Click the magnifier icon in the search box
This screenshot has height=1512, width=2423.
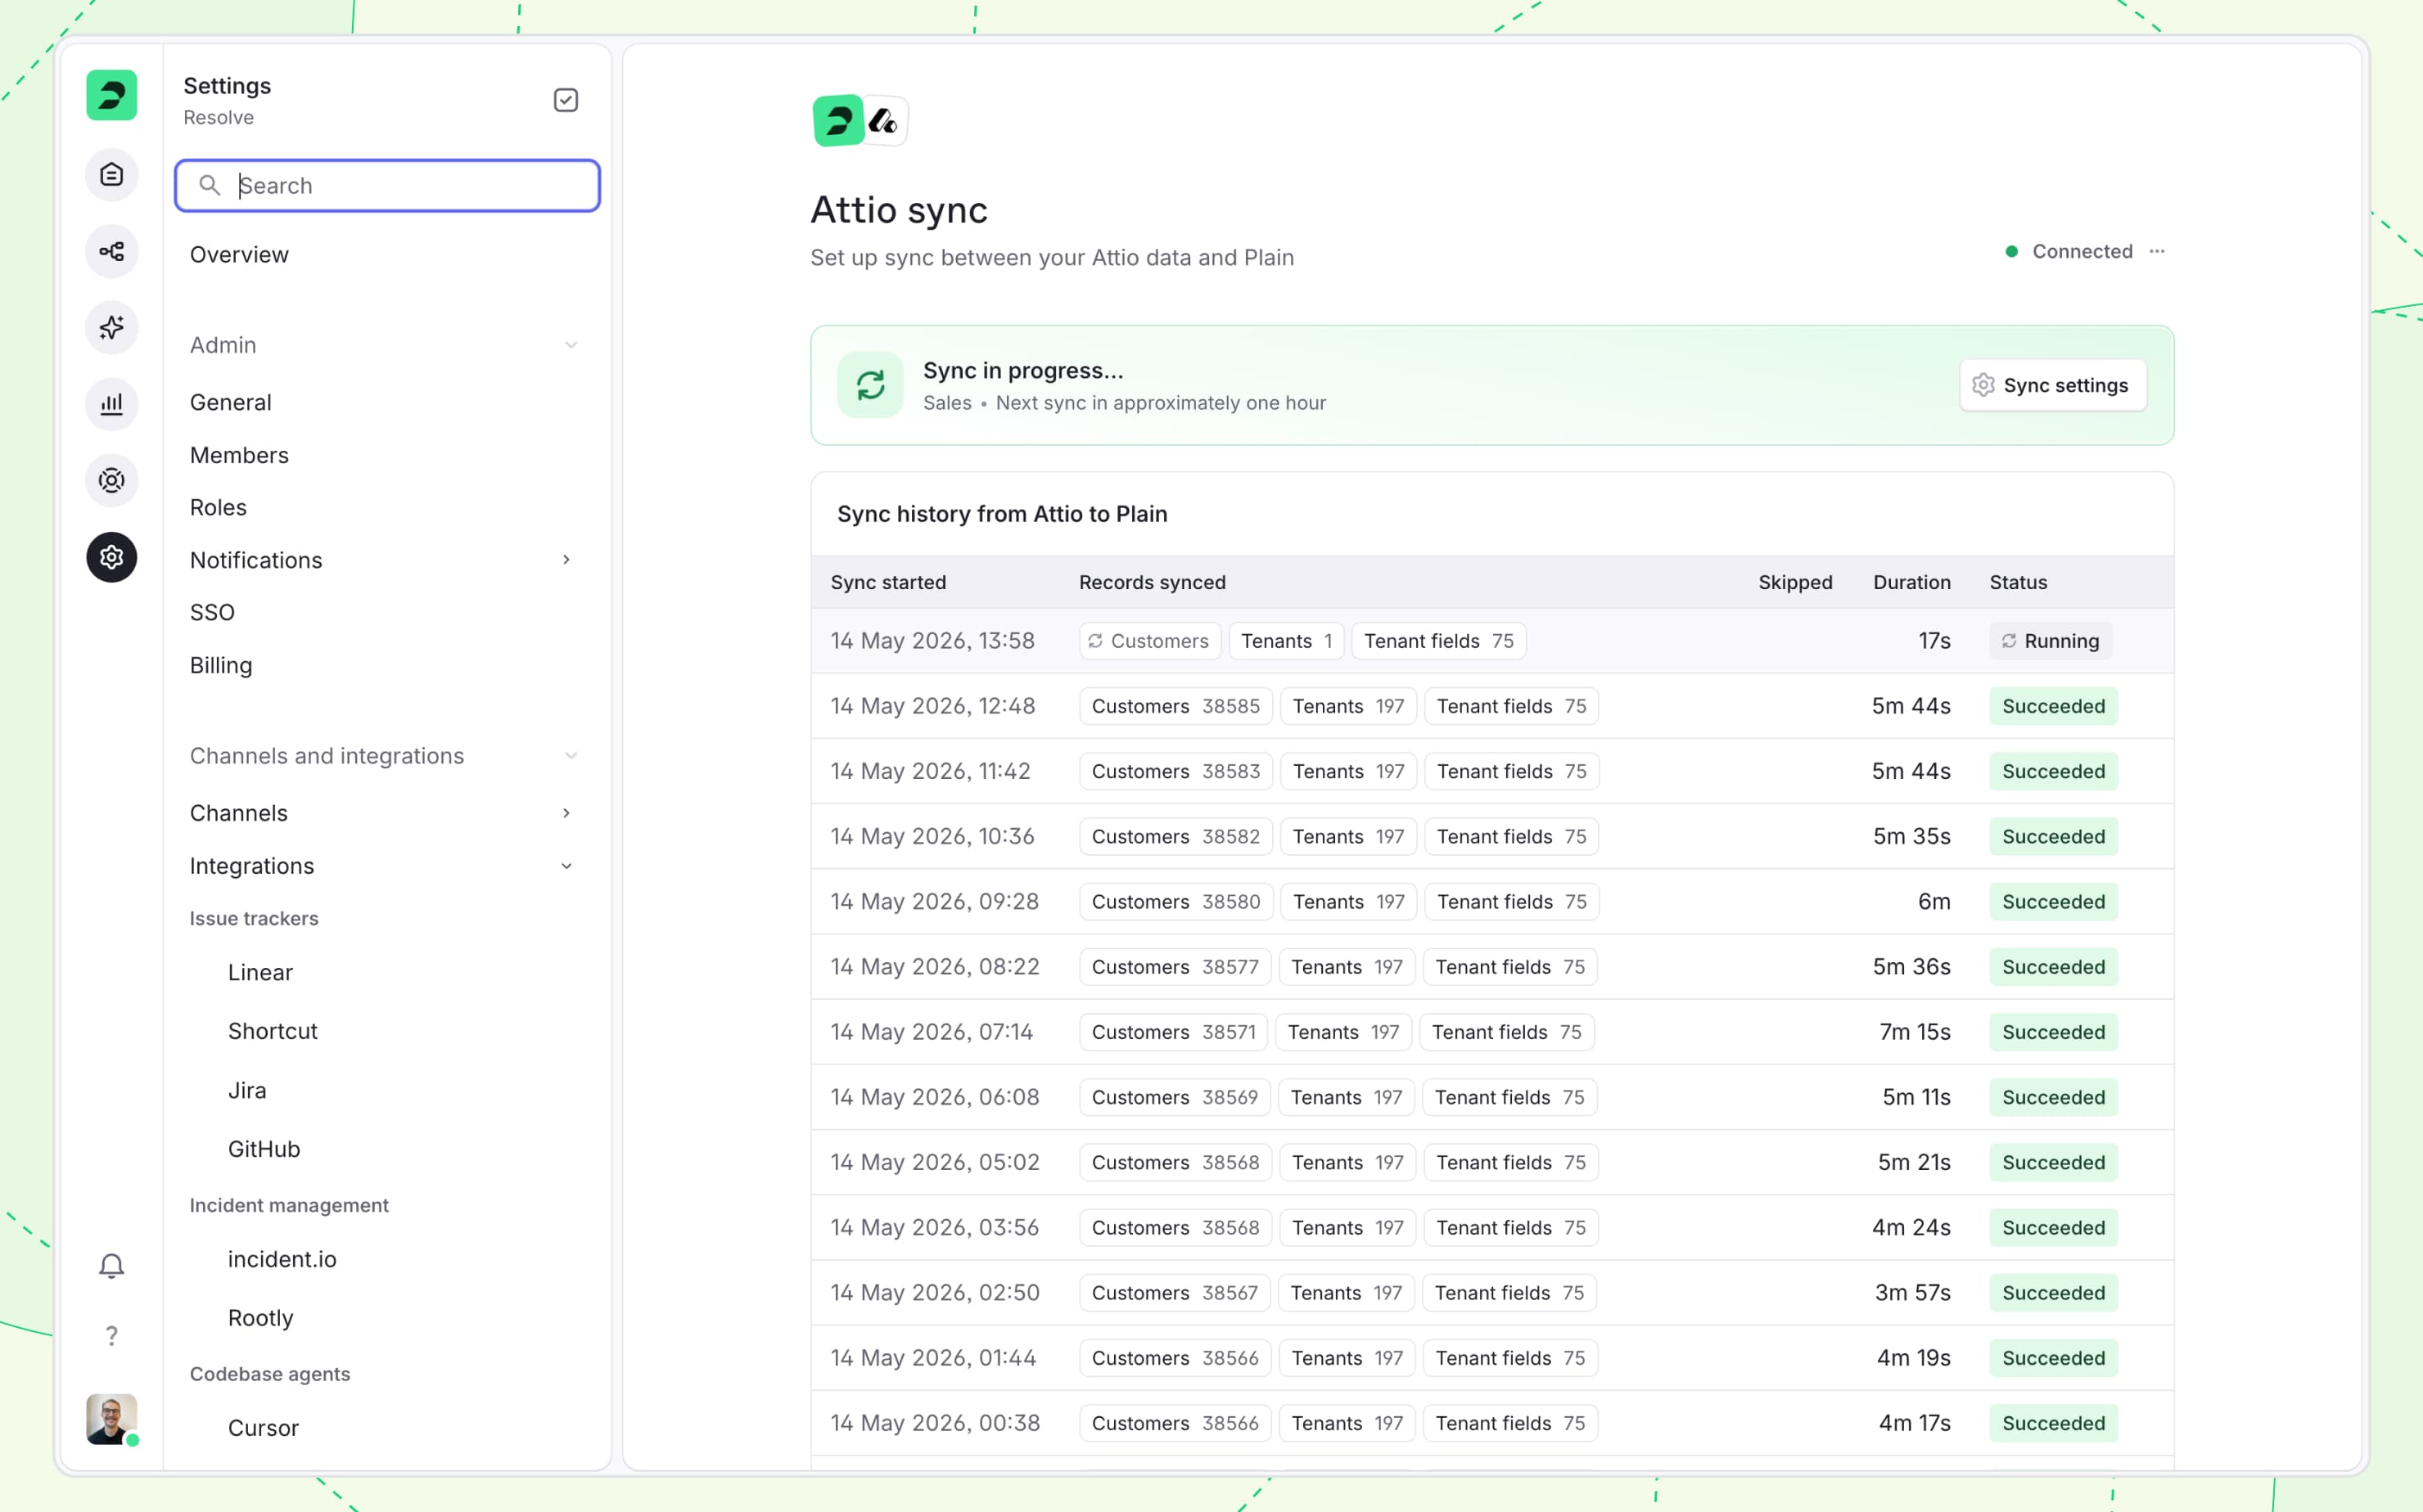209,185
